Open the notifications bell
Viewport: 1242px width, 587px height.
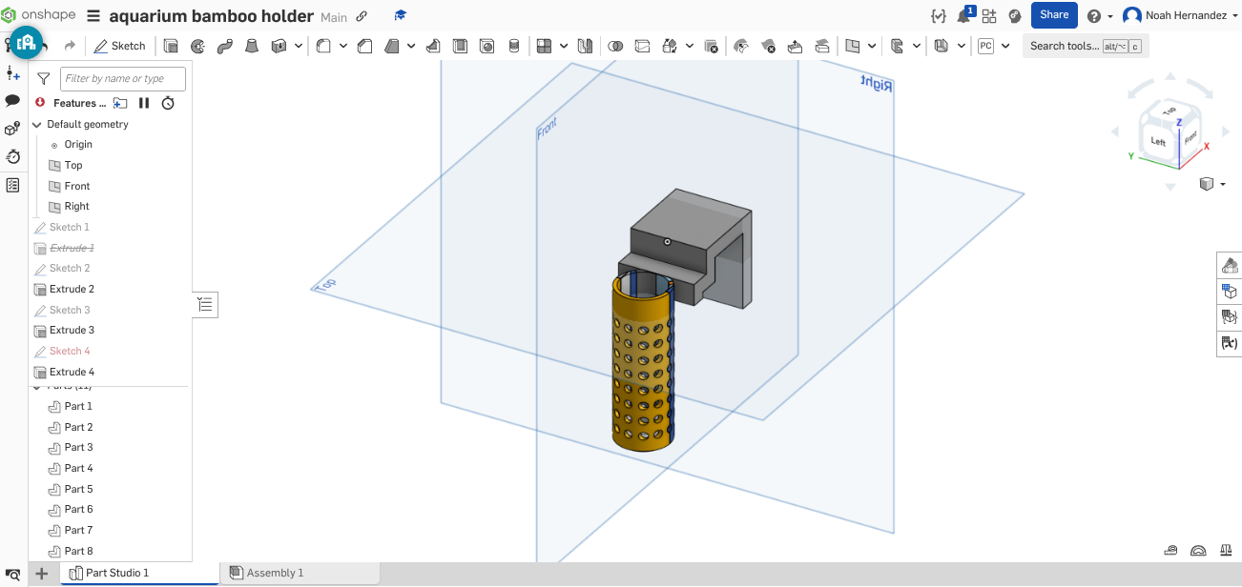(965, 15)
